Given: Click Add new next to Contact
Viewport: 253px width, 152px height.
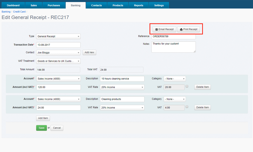Looking at the screenshot, I should [x=89, y=52].
